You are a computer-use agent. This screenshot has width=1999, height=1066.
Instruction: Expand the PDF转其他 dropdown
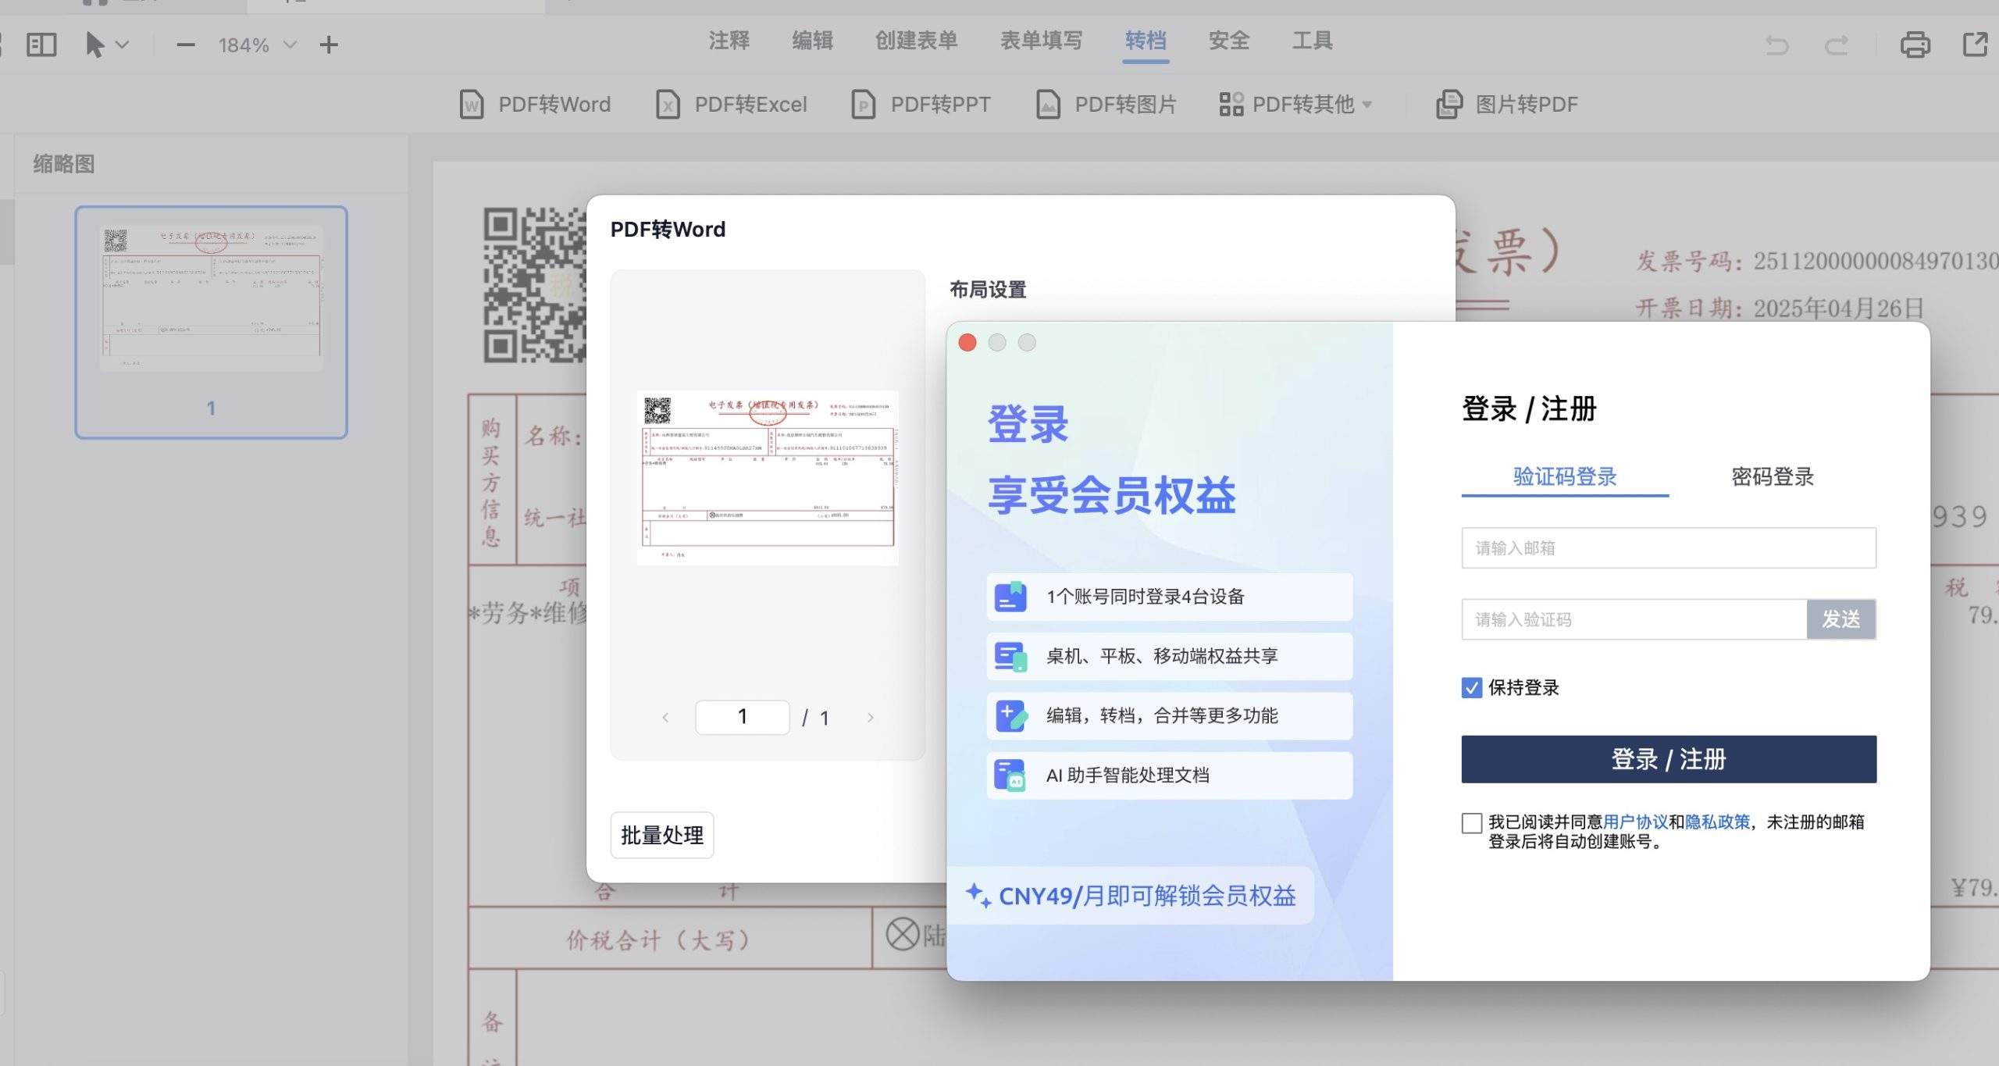[x=1368, y=104]
